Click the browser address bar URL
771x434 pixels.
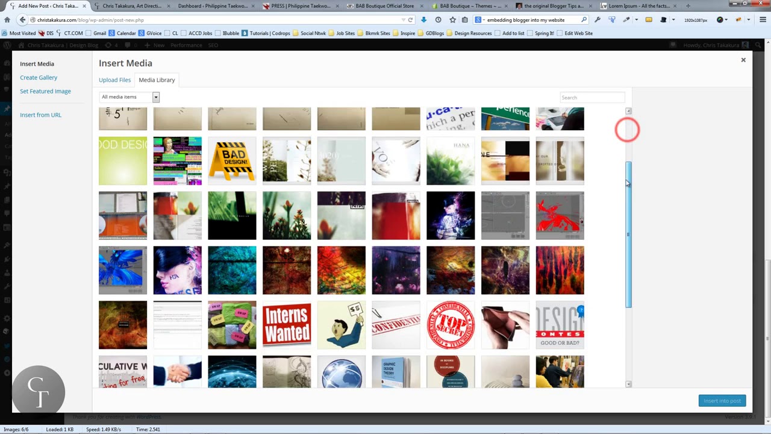[x=90, y=20]
